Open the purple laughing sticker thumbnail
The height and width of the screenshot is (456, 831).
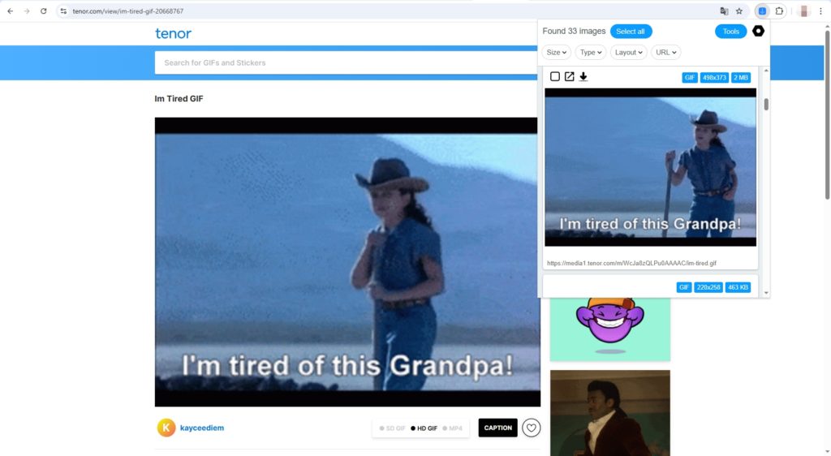(x=610, y=329)
